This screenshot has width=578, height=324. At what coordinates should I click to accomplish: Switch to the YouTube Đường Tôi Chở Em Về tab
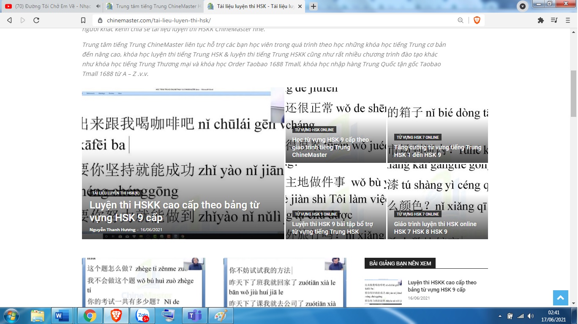52,6
